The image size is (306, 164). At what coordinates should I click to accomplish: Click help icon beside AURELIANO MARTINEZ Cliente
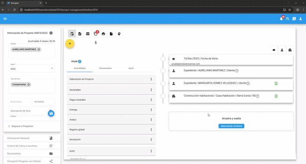(237, 71)
